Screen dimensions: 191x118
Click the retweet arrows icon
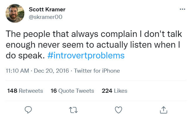[73, 110]
